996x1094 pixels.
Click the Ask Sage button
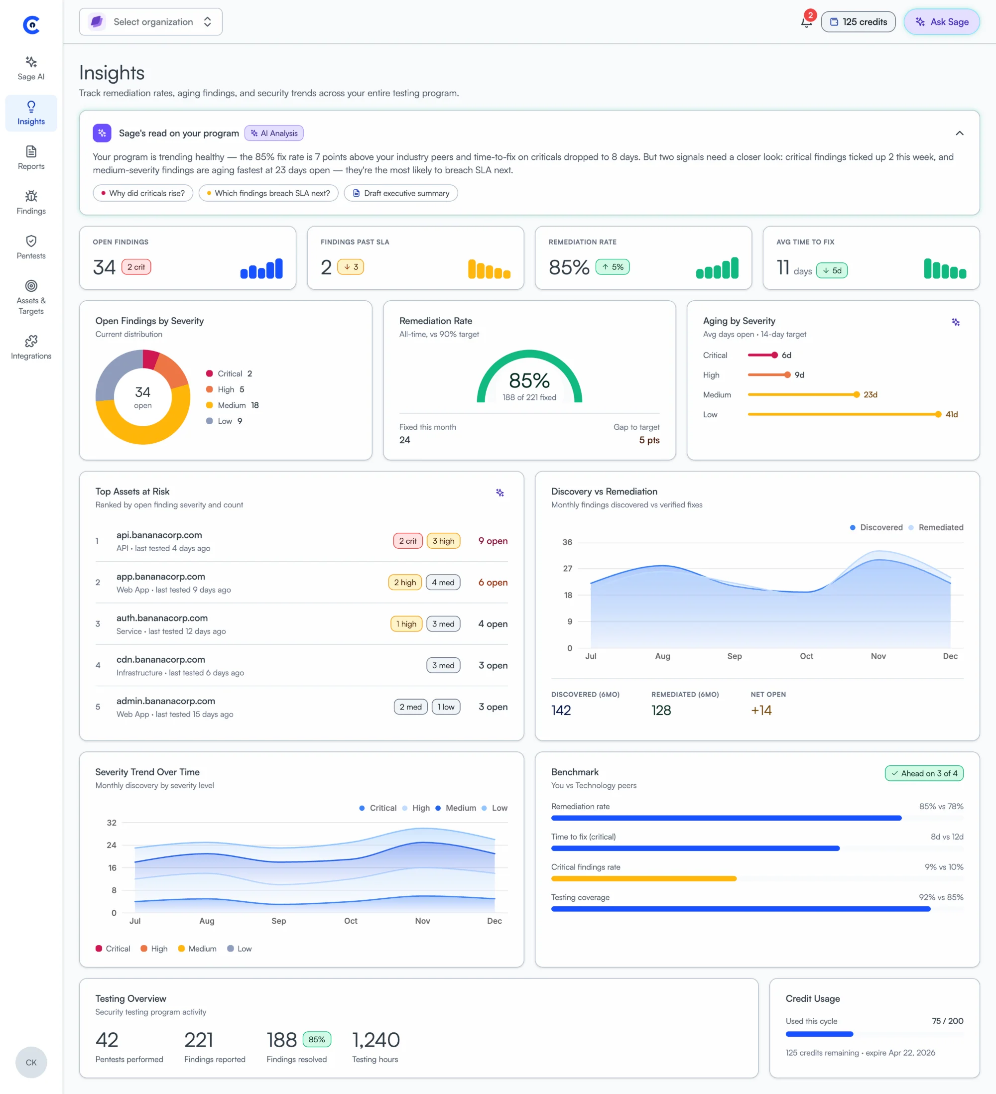(x=942, y=22)
